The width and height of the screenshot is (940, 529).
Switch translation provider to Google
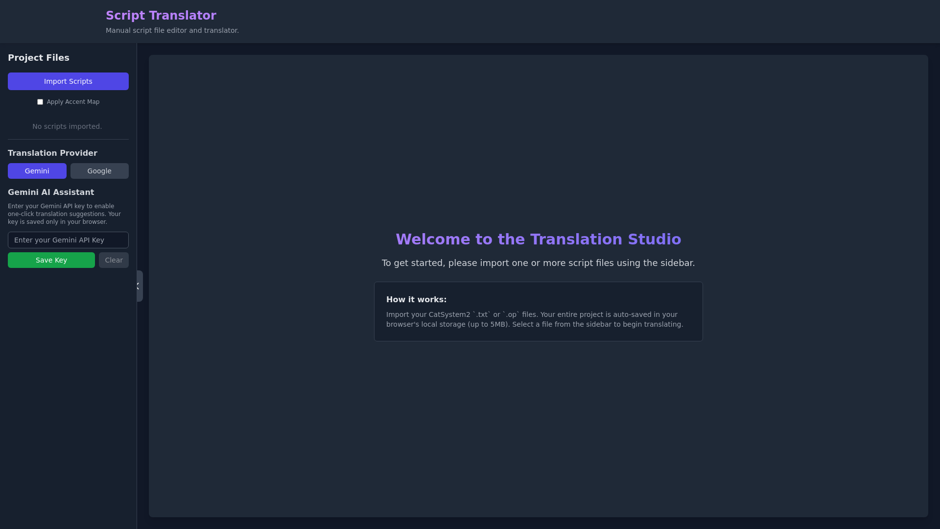point(99,171)
